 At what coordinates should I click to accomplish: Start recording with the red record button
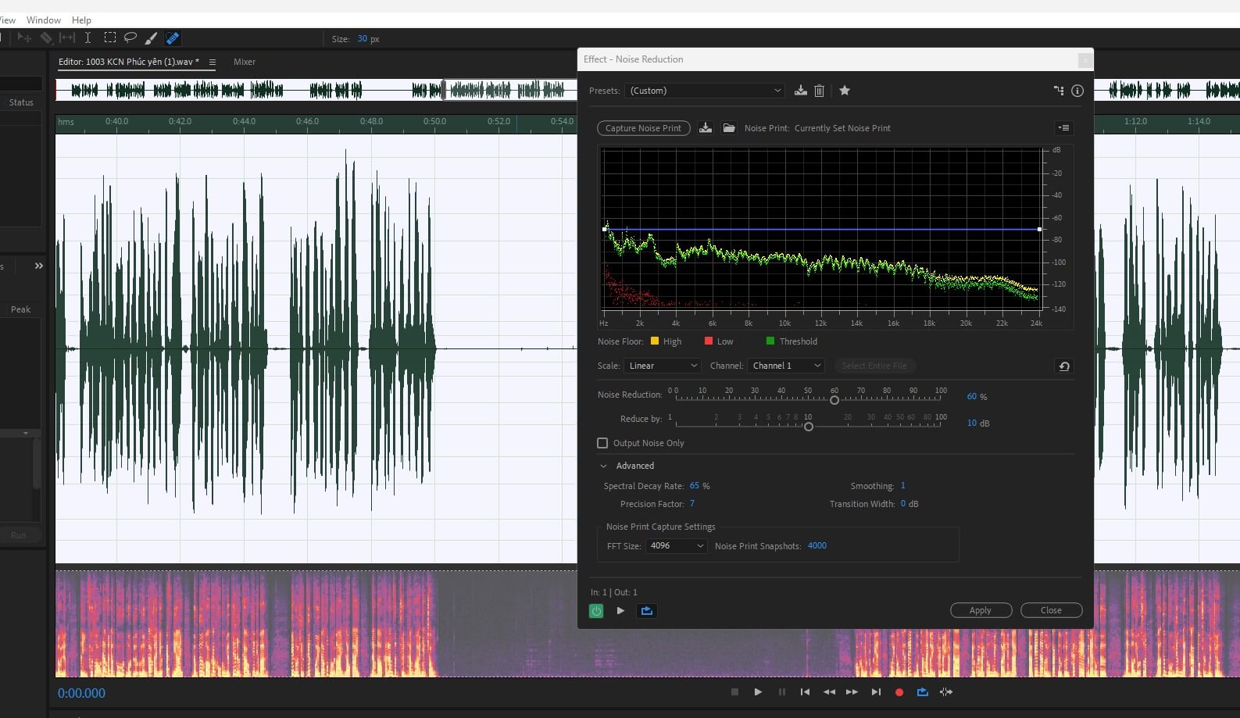(x=899, y=692)
